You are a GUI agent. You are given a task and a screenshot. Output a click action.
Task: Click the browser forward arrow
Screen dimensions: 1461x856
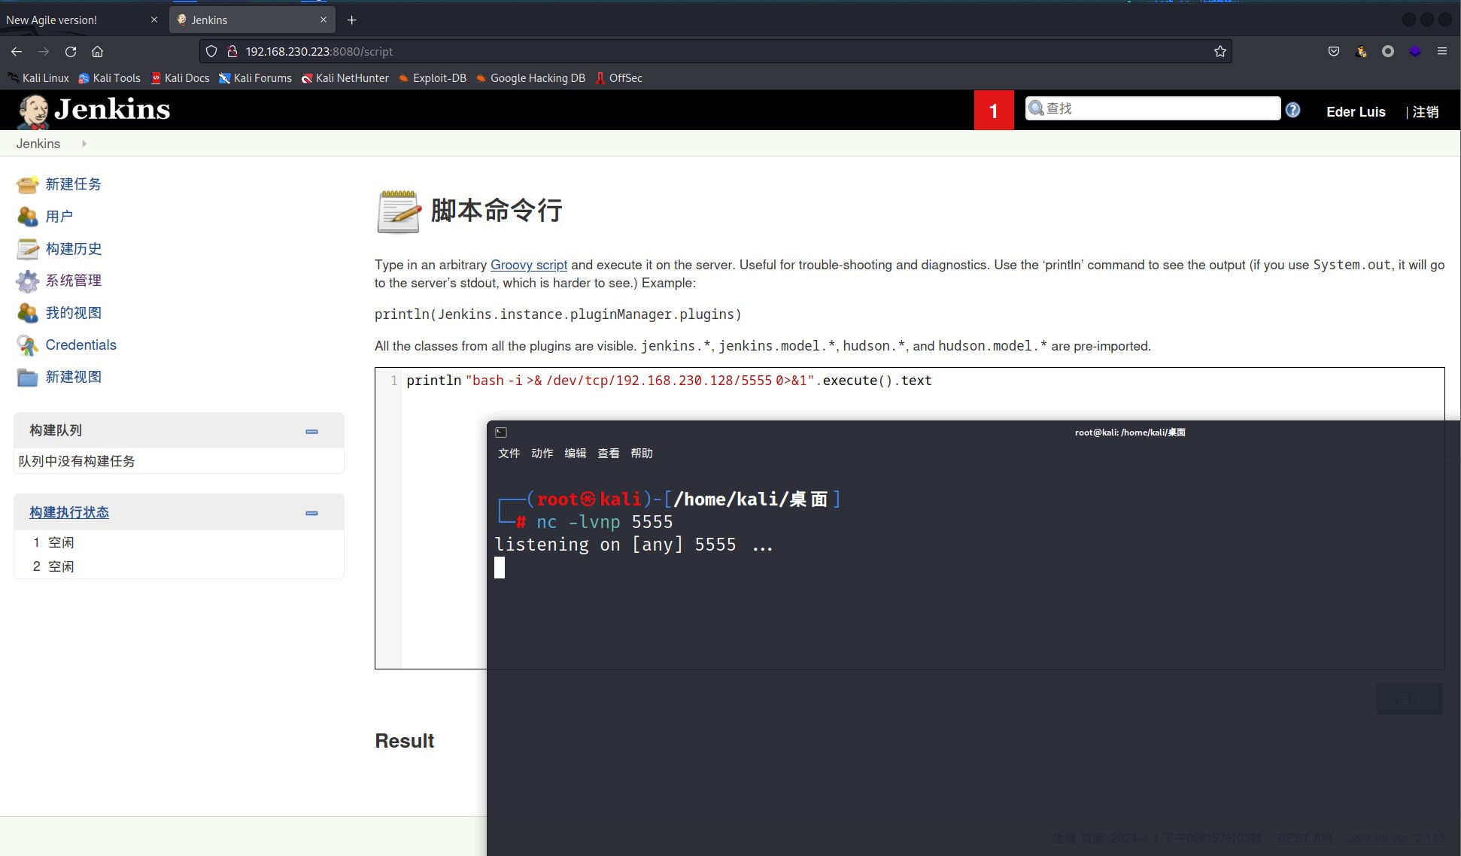(44, 51)
